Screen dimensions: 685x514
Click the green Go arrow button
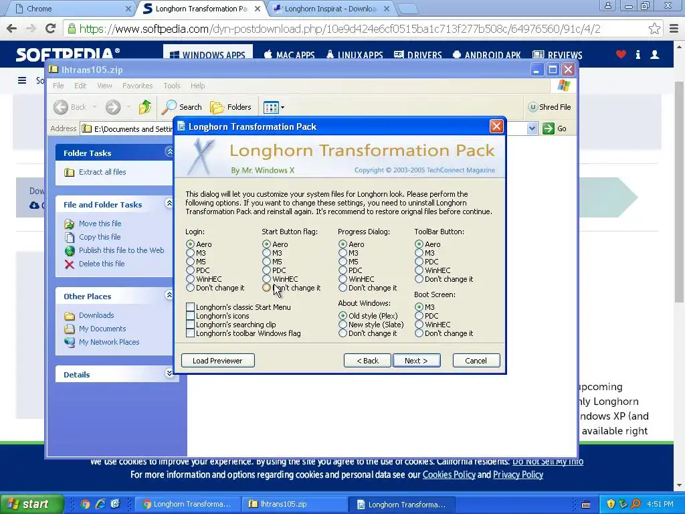click(549, 128)
